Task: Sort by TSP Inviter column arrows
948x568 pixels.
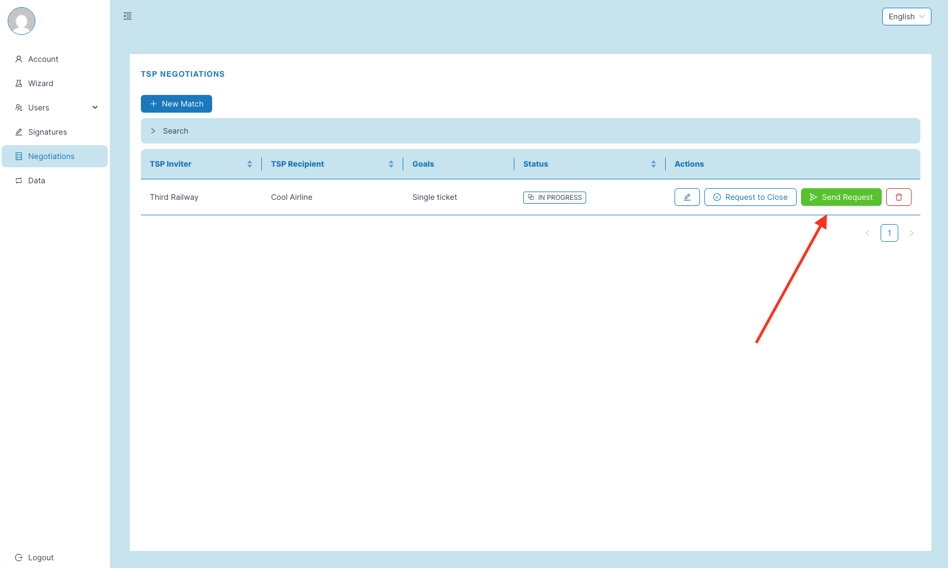Action: (x=250, y=164)
